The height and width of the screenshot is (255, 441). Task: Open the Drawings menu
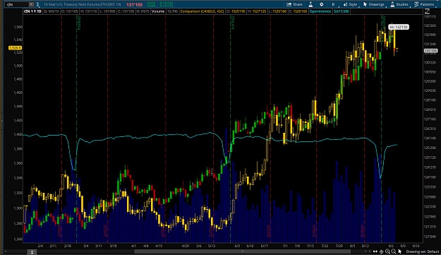374,4
